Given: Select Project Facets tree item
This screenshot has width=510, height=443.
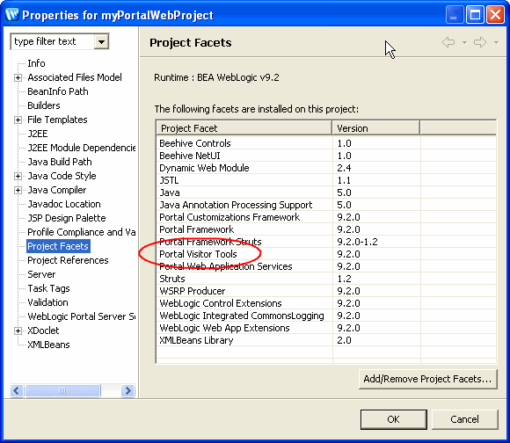Looking at the screenshot, I should [x=58, y=246].
